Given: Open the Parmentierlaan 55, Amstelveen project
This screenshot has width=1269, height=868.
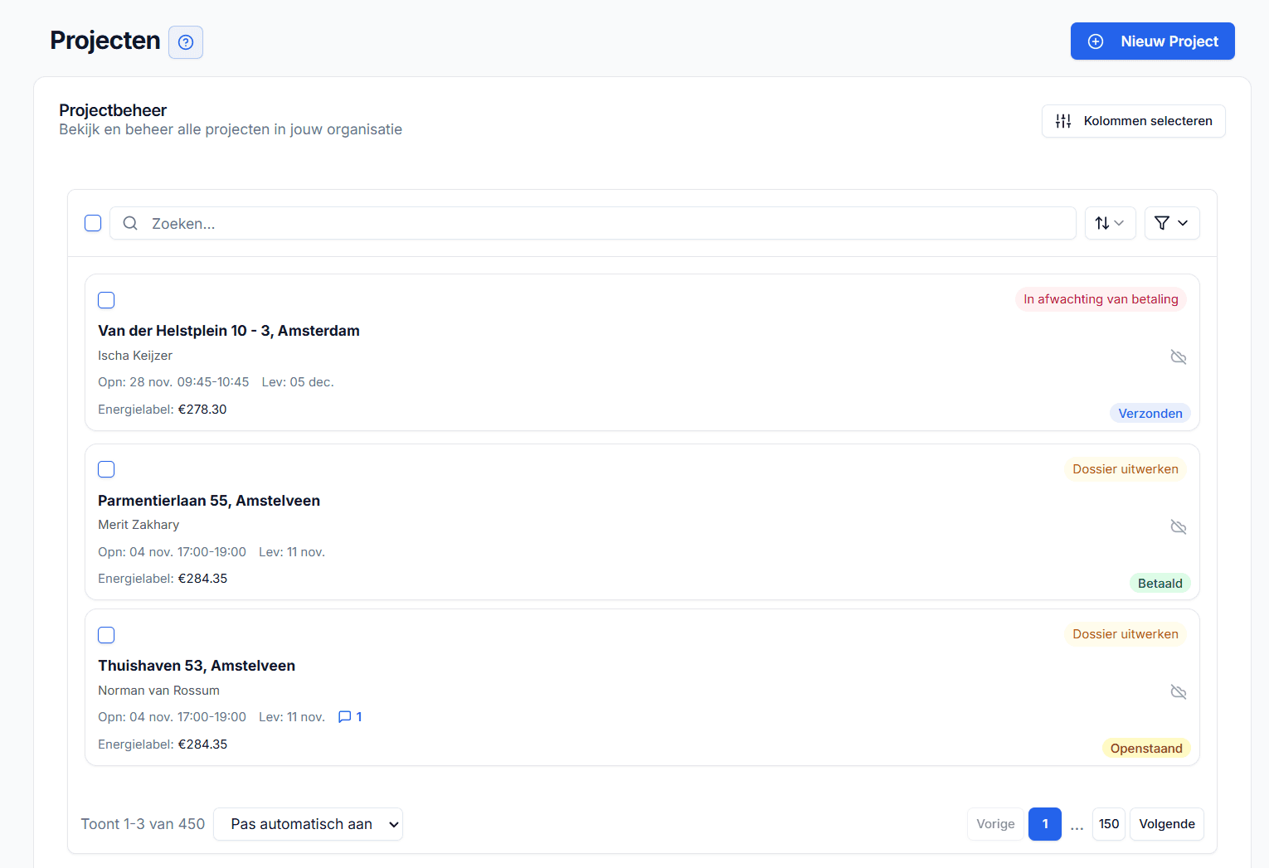Looking at the screenshot, I should click(209, 500).
